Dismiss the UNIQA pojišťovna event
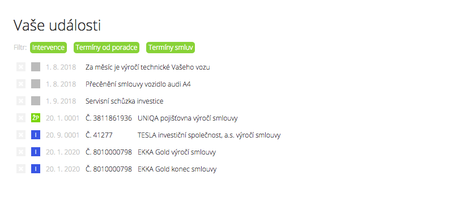Screen dimensions: 468x214 click(21, 118)
